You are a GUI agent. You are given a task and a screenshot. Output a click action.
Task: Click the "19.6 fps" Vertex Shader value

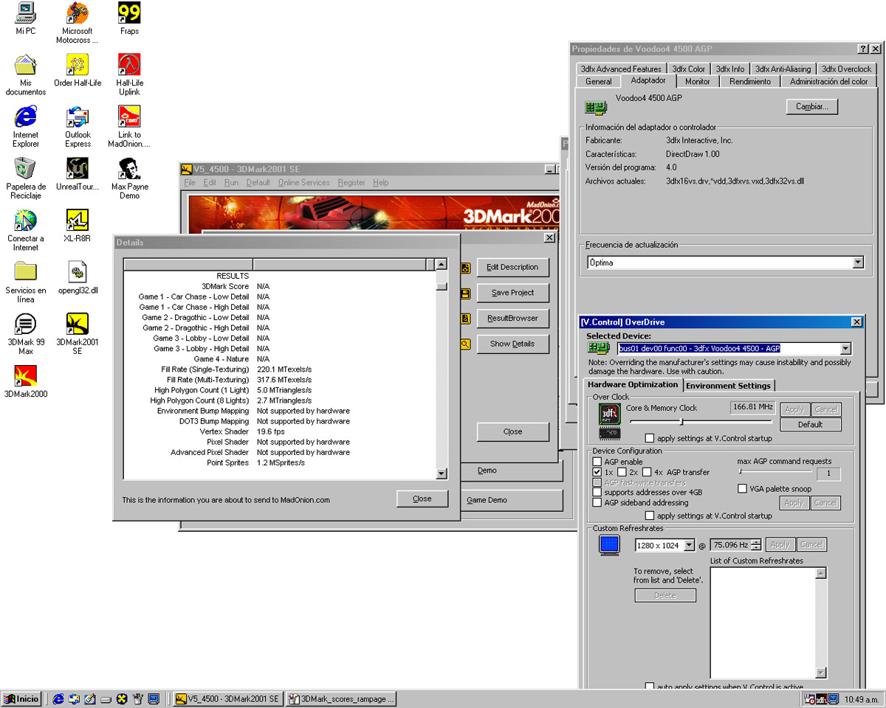[x=271, y=431]
